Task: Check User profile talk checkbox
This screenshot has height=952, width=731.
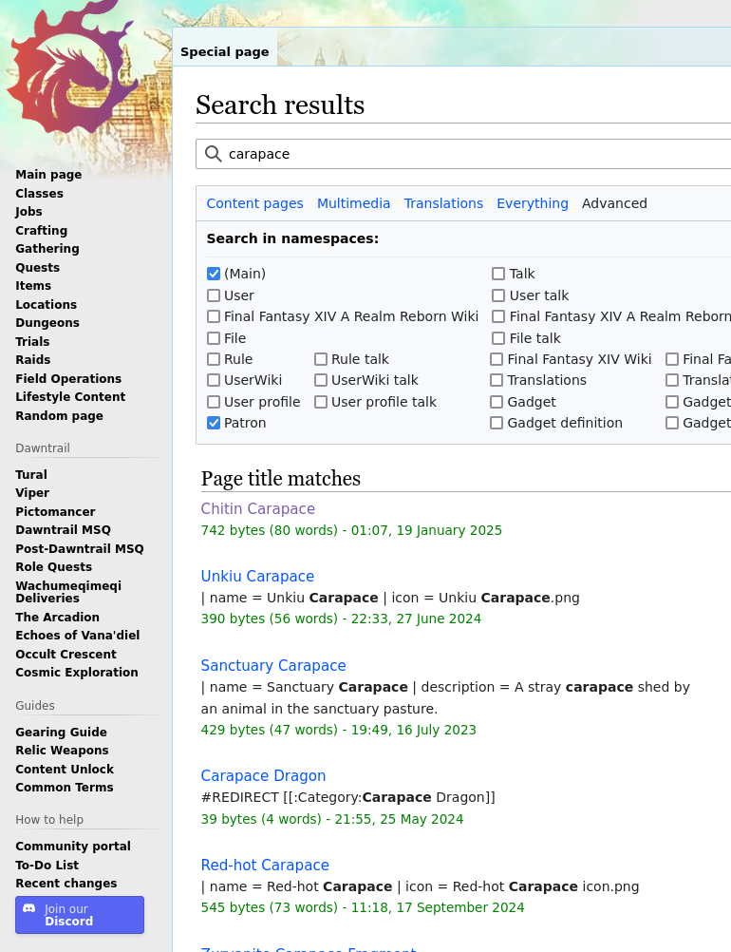Action: tap(321, 402)
